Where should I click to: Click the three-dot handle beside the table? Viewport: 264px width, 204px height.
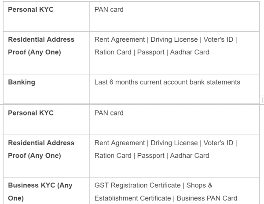[x=262, y=100]
